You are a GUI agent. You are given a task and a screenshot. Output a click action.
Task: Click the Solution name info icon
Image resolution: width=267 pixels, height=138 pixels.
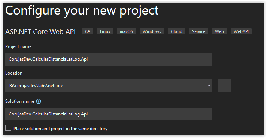click(x=39, y=101)
